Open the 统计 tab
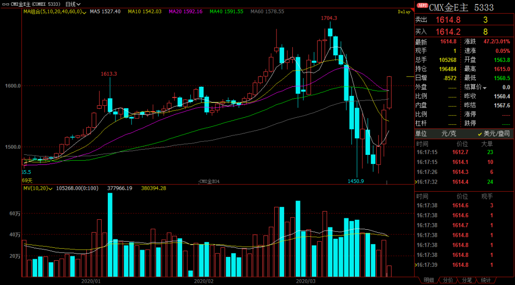This screenshot has width=515, height=285. pyautogui.click(x=486, y=280)
